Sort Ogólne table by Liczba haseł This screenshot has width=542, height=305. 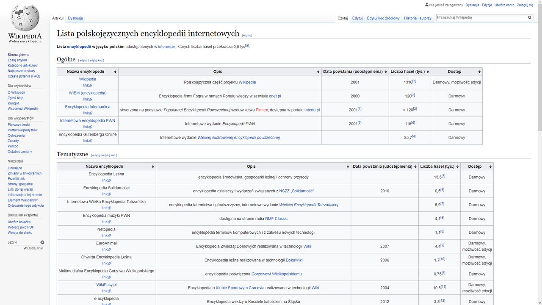(x=410, y=72)
